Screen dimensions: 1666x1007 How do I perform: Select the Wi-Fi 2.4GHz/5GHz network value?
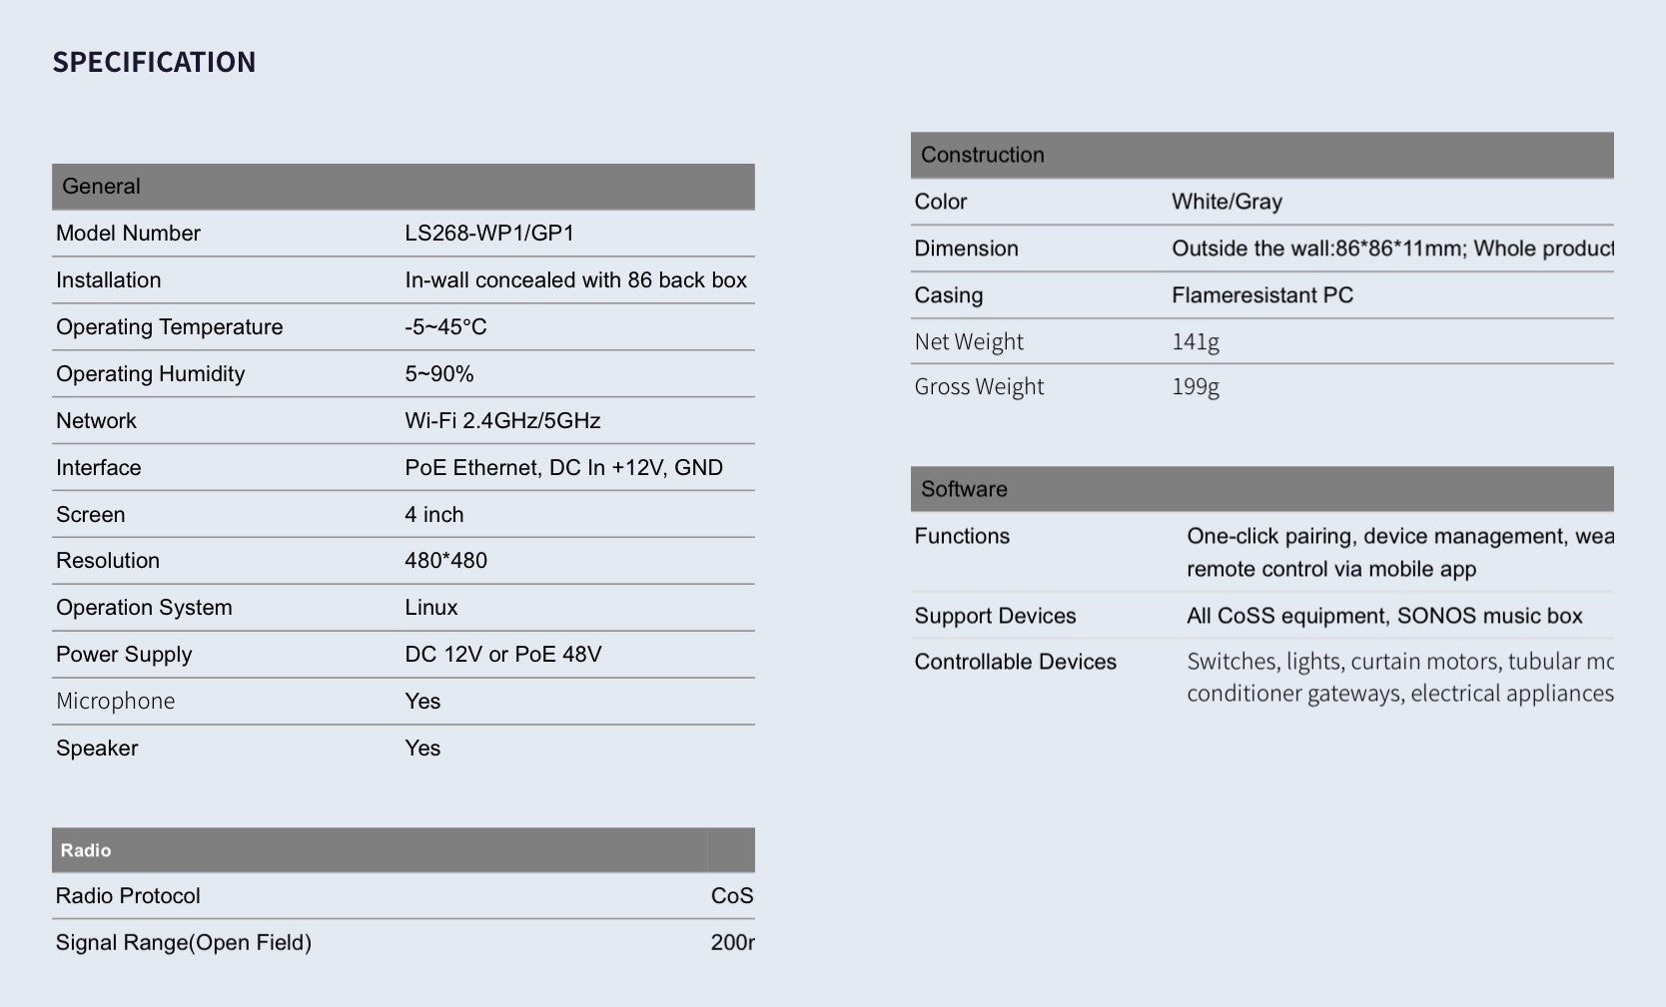coord(502,421)
